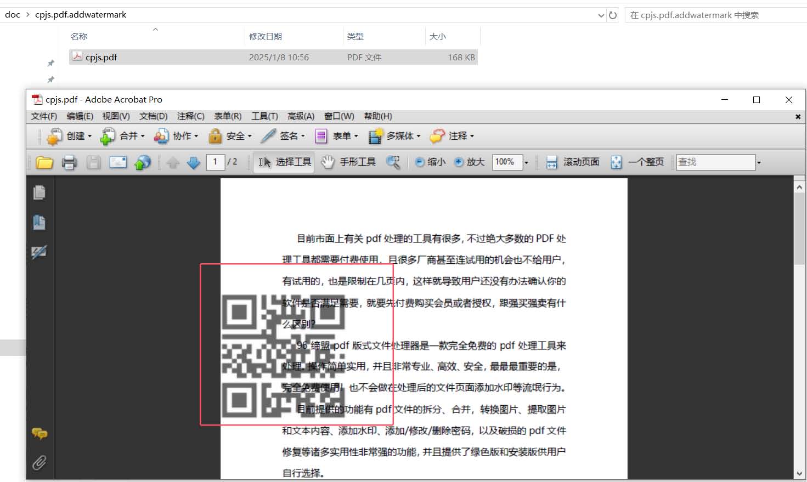Open the Attachments paperclip panel
The width and height of the screenshot is (807, 482).
39,463
